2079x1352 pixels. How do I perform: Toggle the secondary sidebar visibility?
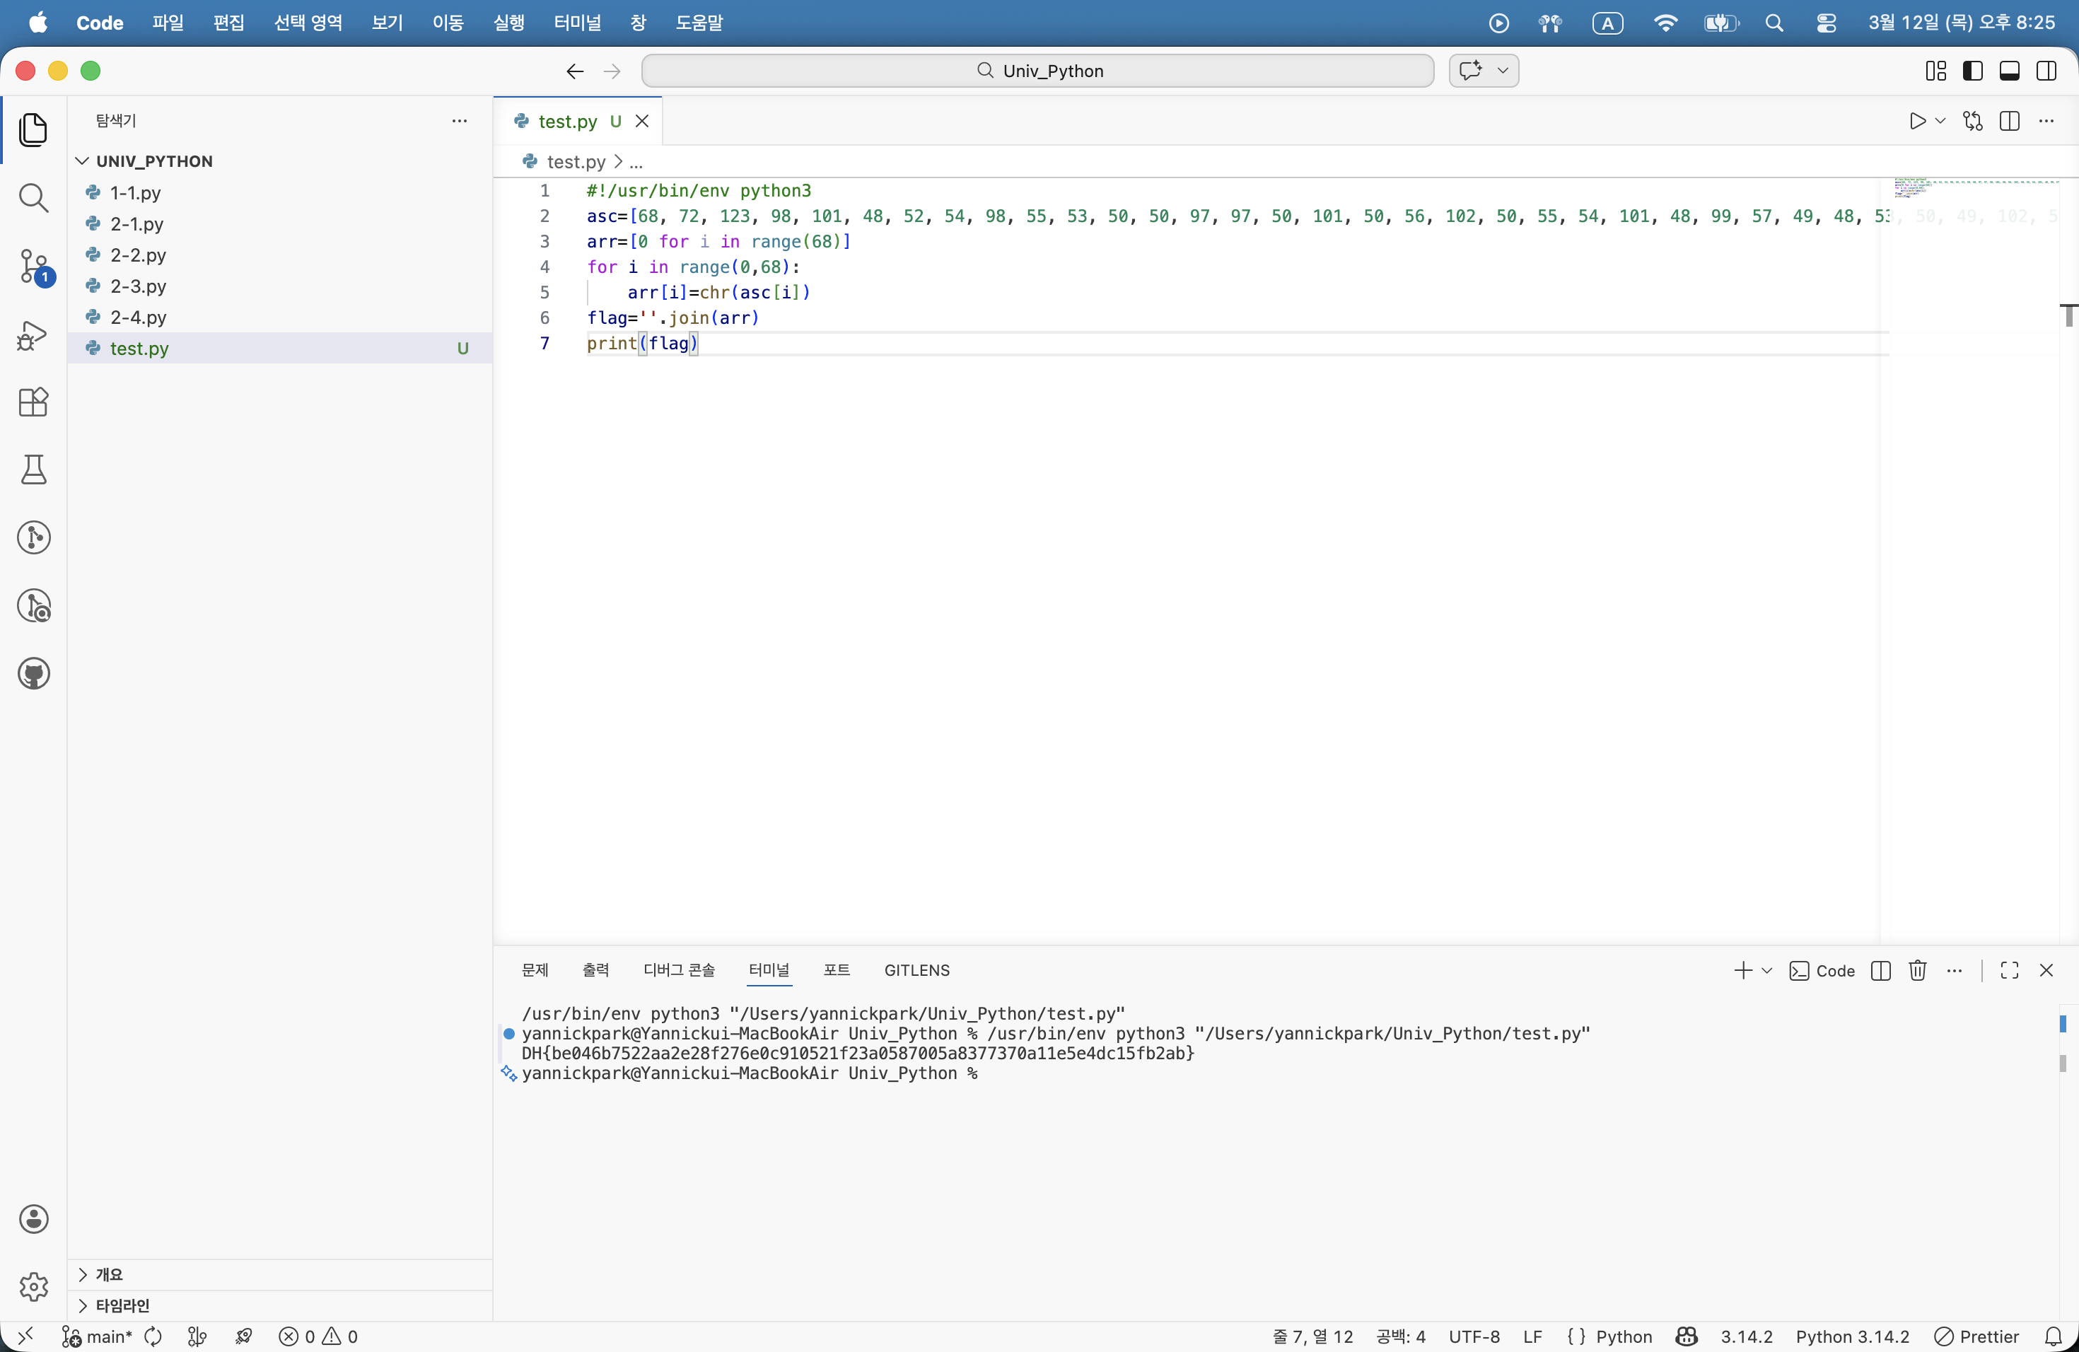[2046, 71]
